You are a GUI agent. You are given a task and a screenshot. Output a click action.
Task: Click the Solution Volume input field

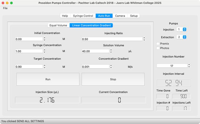[x=96, y=51]
